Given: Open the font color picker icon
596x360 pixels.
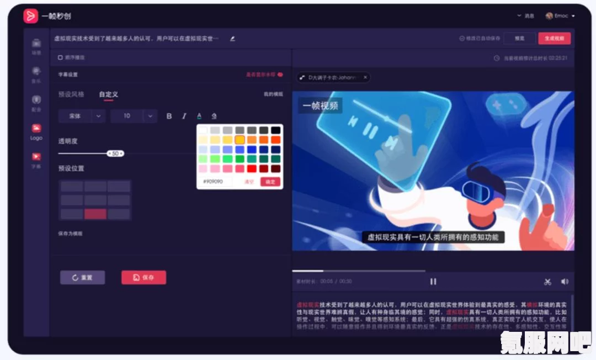Looking at the screenshot, I should 199,116.
